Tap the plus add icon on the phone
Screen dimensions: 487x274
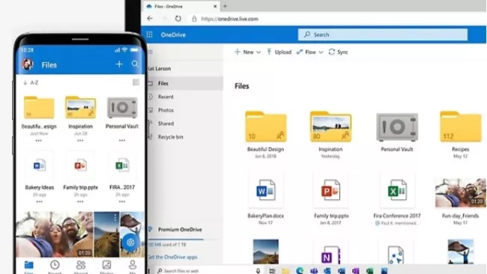point(119,64)
